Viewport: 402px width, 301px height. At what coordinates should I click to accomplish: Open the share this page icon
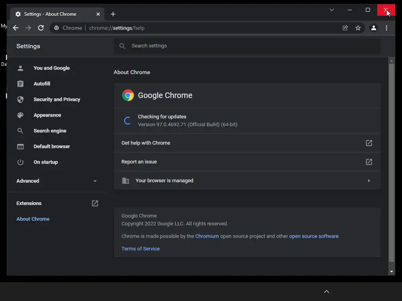coord(345,28)
